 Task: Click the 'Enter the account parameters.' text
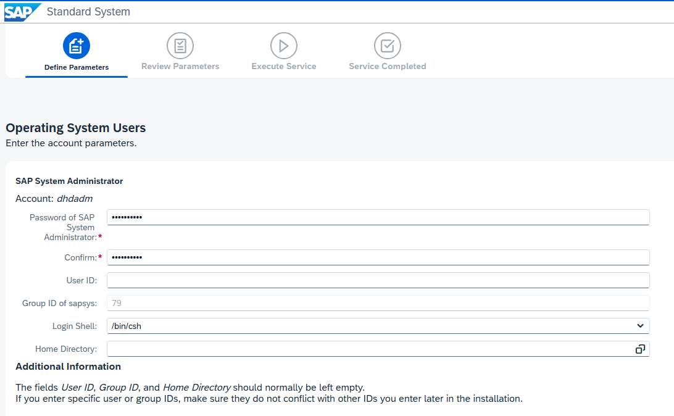[x=71, y=143]
